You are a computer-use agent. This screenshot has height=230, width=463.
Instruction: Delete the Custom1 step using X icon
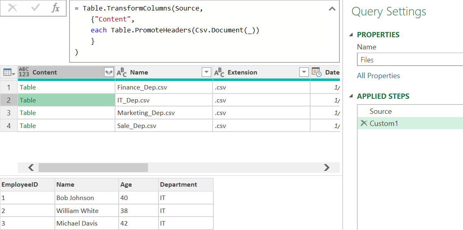click(x=364, y=123)
